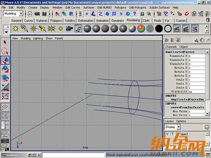
Task: Select the arrow Select tool
Action: click(5, 42)
